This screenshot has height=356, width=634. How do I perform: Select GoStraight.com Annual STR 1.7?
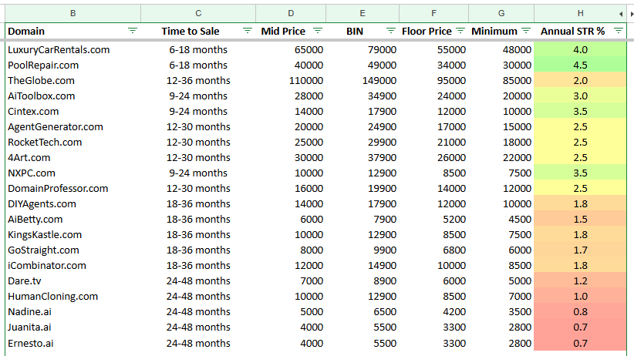click(580, 250)
